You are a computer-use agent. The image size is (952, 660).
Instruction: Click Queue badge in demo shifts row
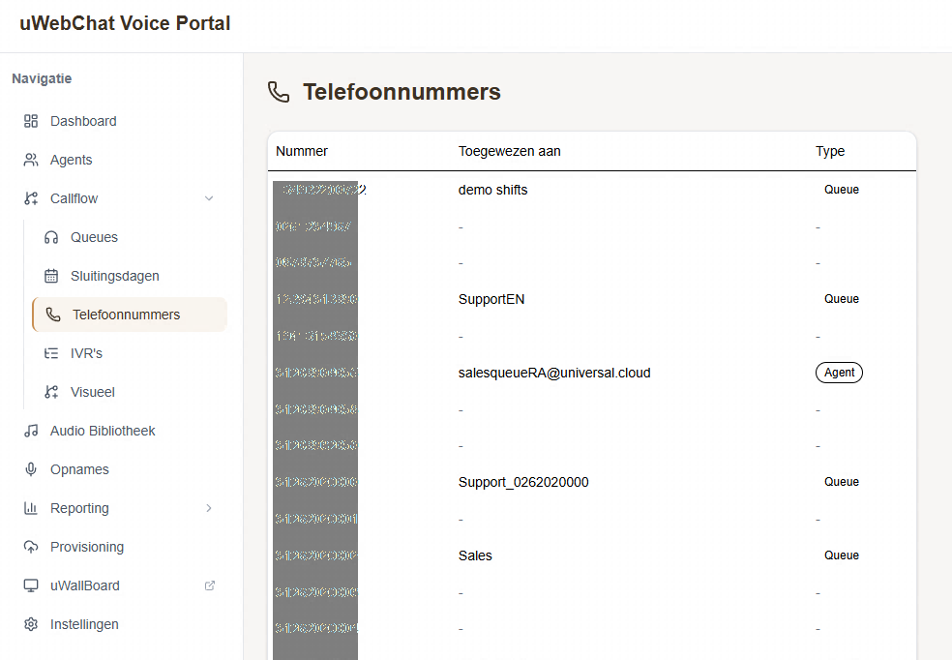point(842,190)
